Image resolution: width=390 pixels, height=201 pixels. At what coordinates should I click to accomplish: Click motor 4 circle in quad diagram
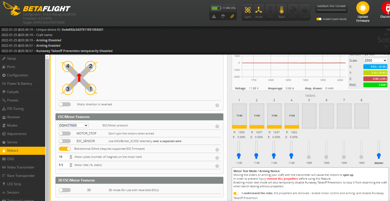coord(67,66)
